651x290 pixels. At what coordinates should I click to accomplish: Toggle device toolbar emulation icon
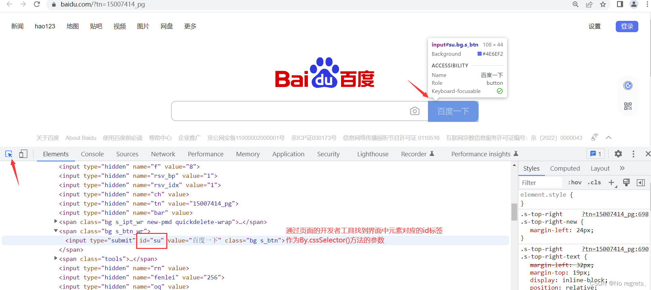[23, 154]
